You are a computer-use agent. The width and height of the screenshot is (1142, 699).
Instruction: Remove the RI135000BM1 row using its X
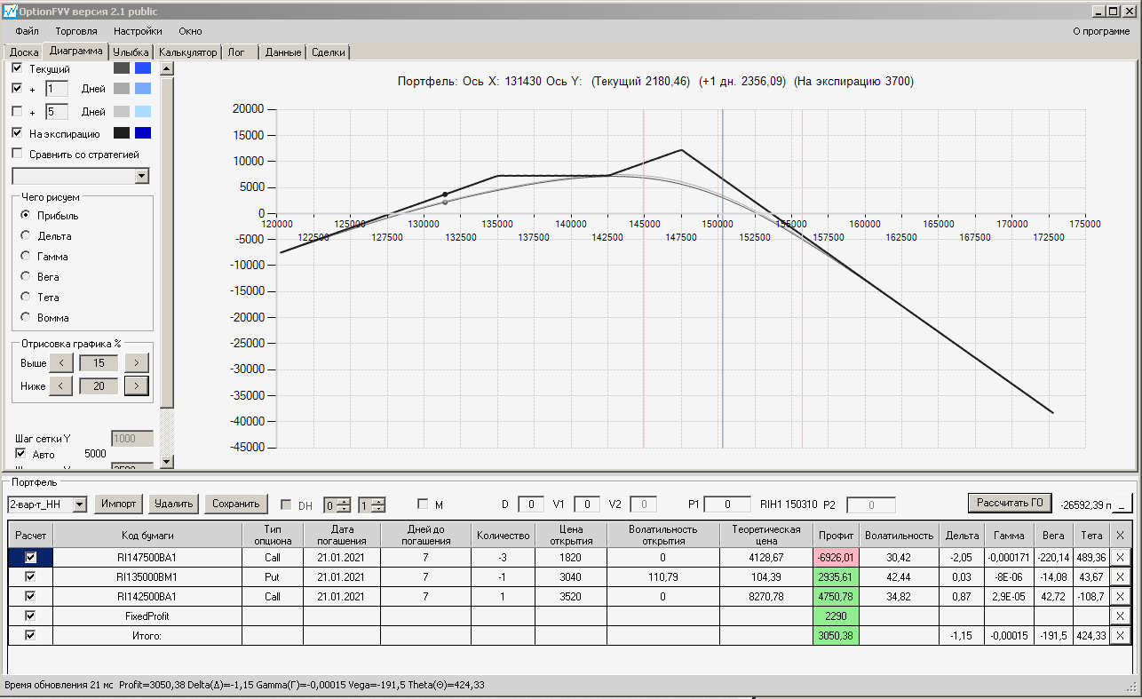[1120, 577]
